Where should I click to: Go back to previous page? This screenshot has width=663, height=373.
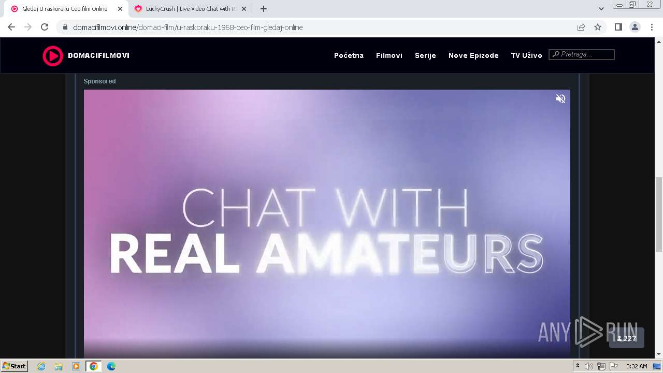point(11,27)
